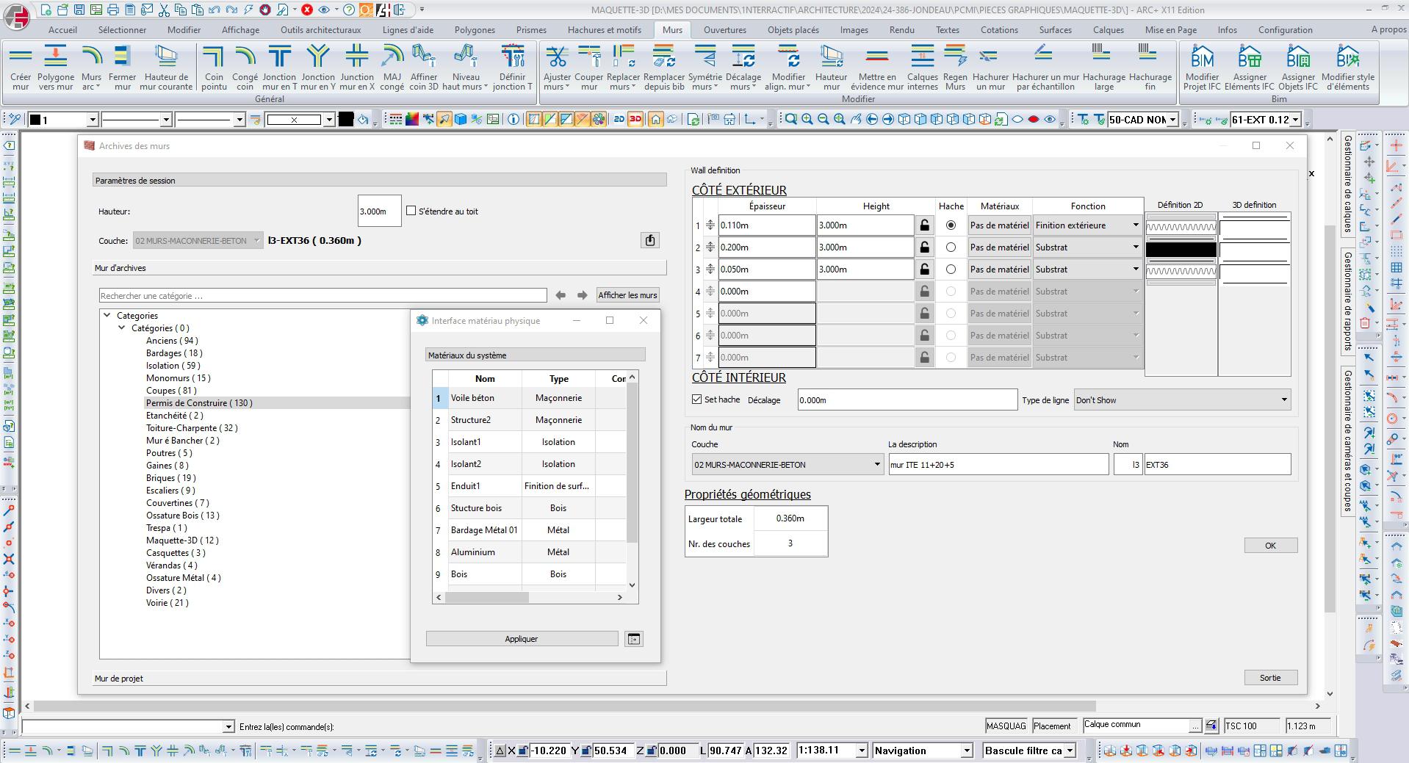Enable the S'étendre au toit checkbox

pyautogui.click(x=411, y=211)
